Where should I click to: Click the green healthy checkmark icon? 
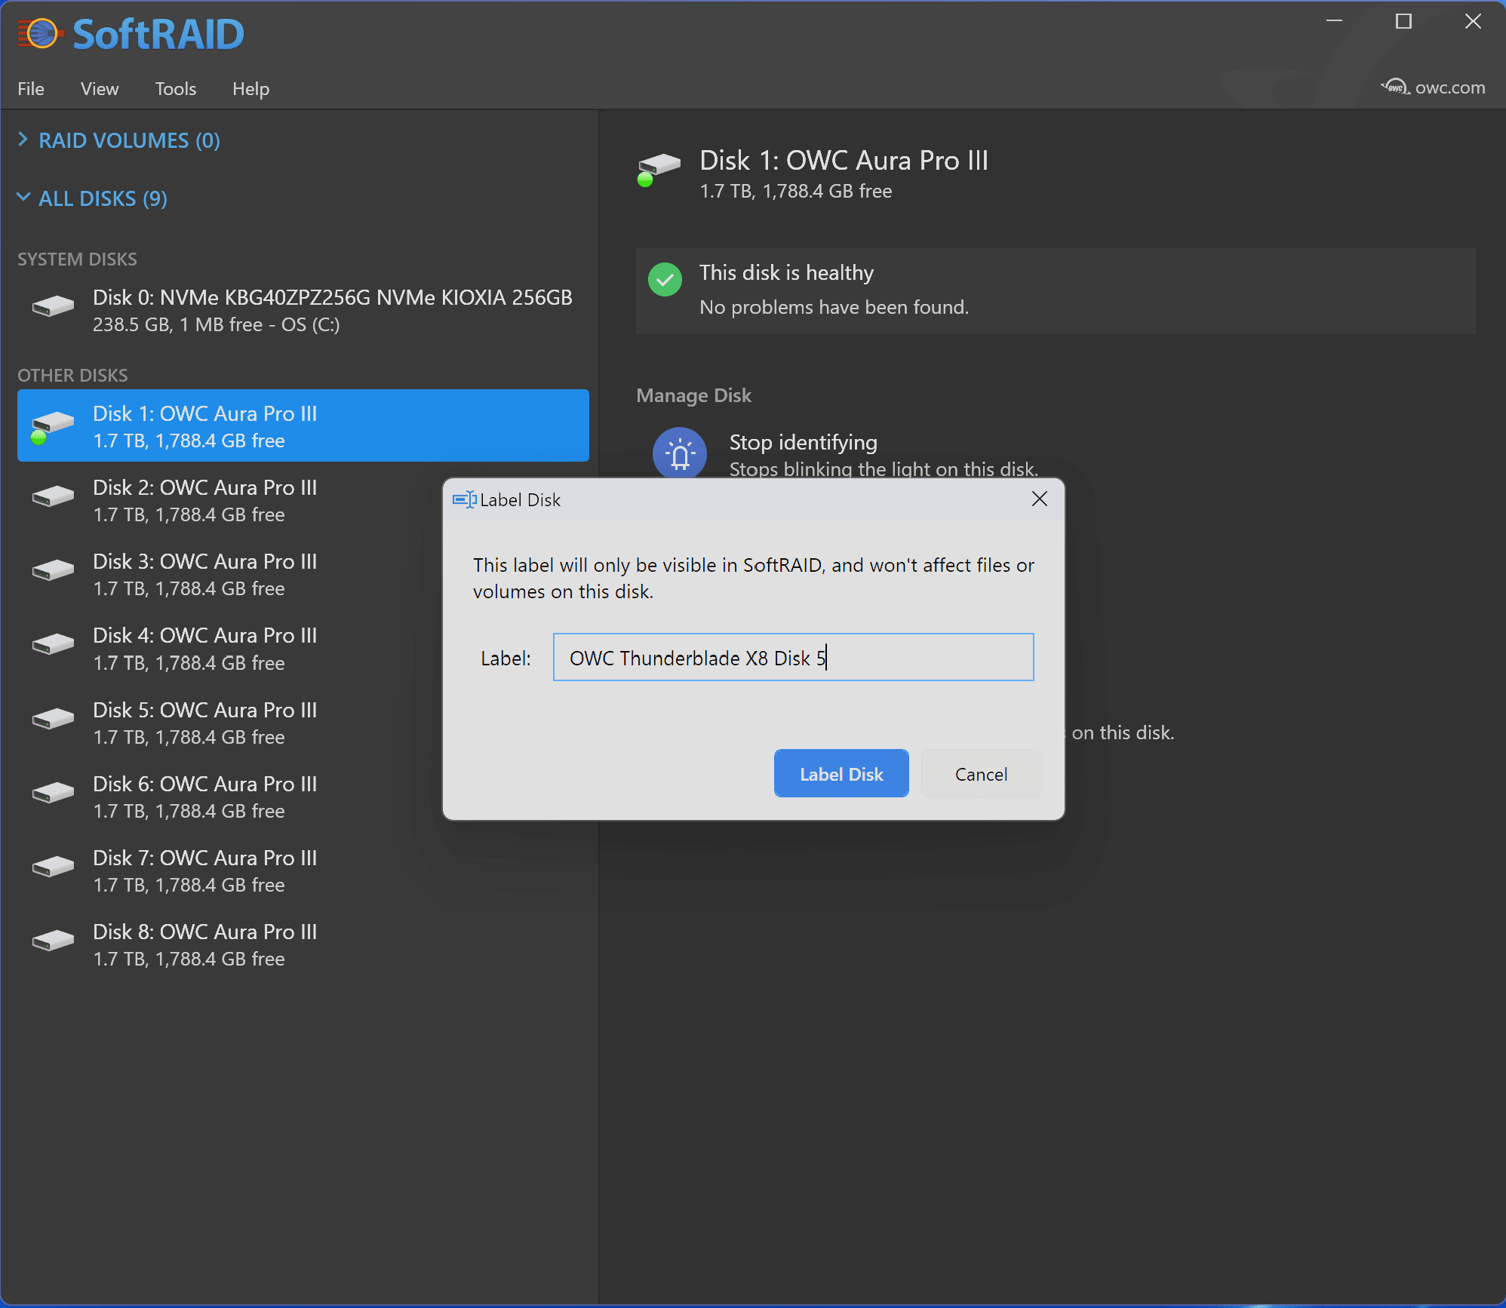coord(665,280)
